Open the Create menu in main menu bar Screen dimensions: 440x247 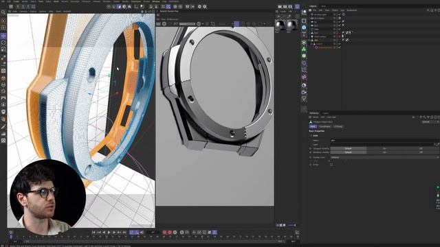click(x=16, y=1)
